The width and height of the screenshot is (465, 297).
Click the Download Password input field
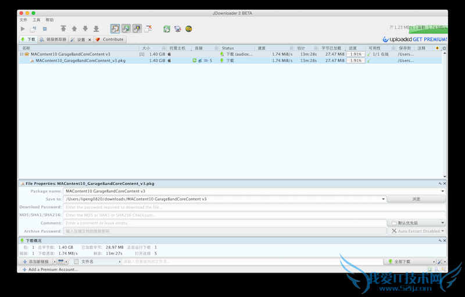[255, 207]
